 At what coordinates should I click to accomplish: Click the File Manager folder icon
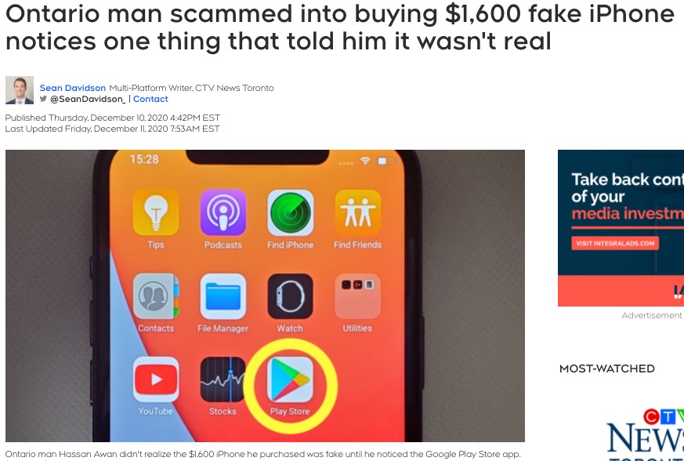coord(223,296)
